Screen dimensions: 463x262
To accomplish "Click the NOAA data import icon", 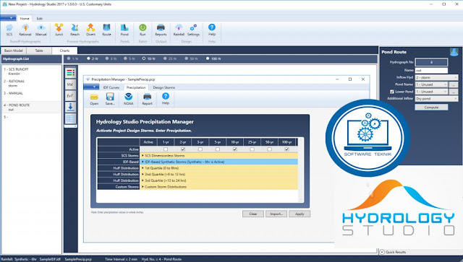I will tap(129, 99).
